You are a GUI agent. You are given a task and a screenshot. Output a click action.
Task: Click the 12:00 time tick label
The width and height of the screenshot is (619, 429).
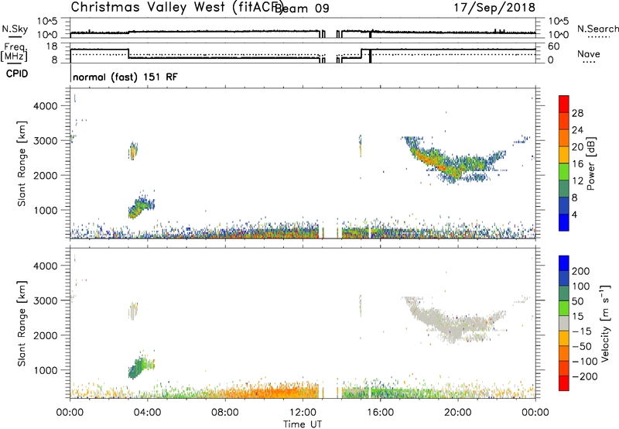(303, 413)
